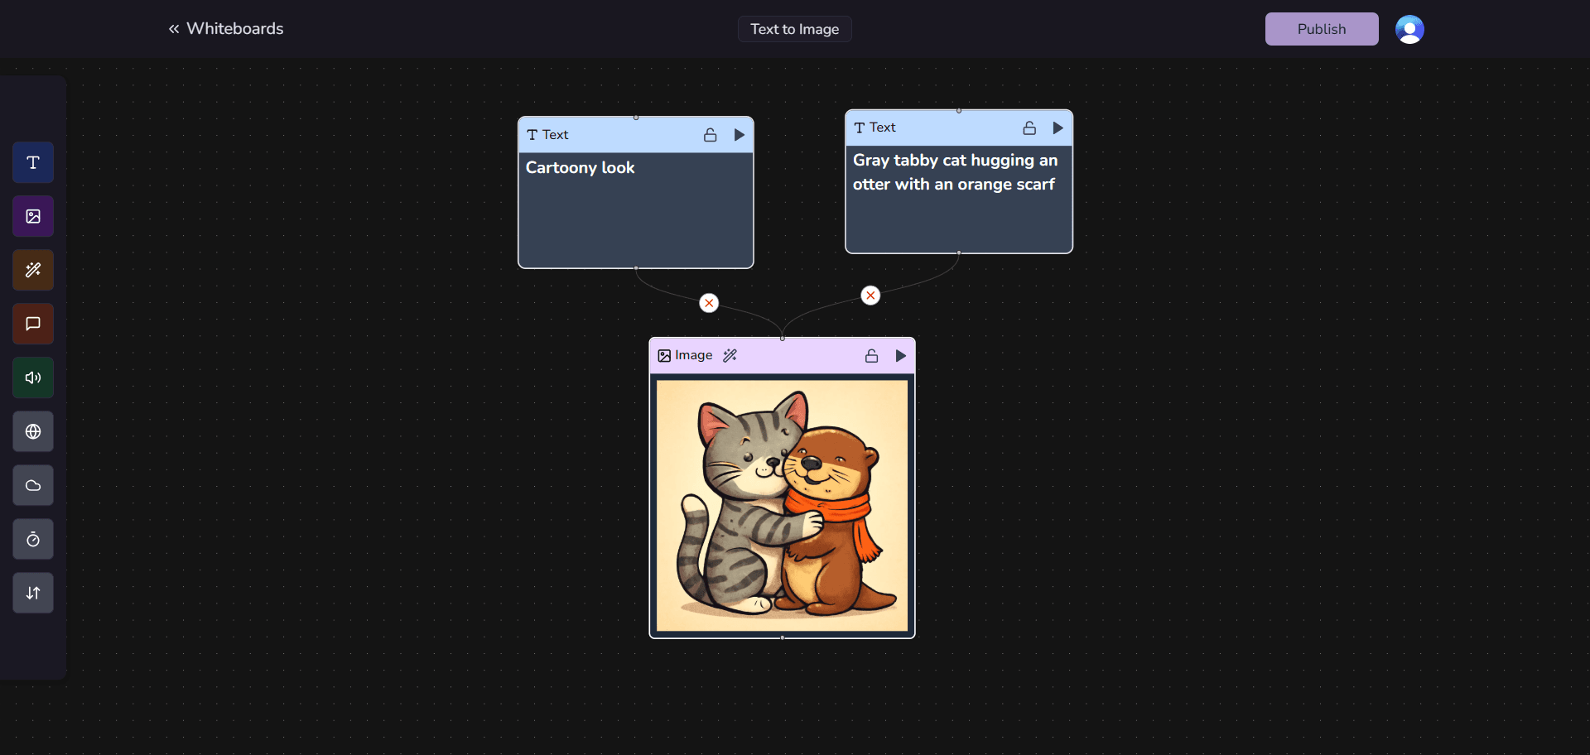Open the user profile avatar
This screenshot has height=755, width=1590.
tap(1409, 29)
